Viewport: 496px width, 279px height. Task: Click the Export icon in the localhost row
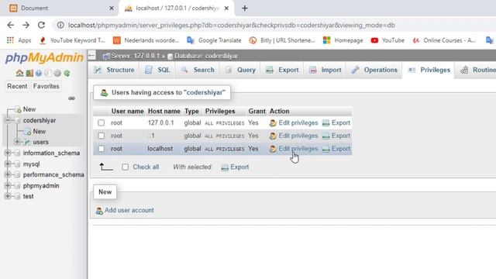(x=325, y=149)
